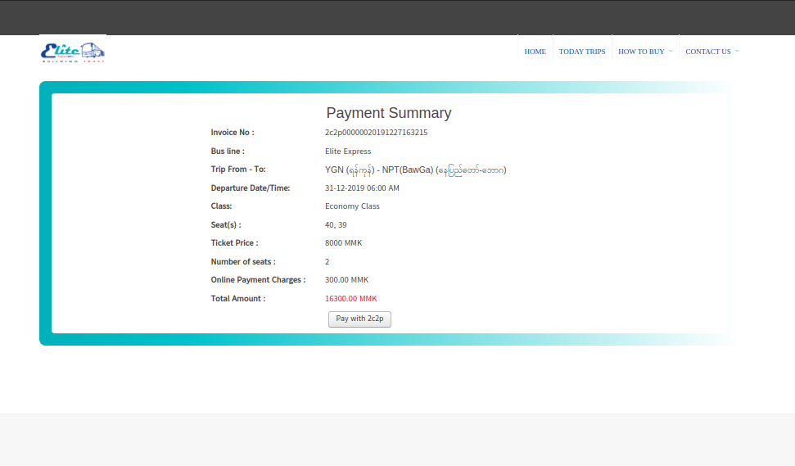Viewport: 795px width, 466px height.
Task: Click the Elite Express bus line value
Action: coord(348,152)
